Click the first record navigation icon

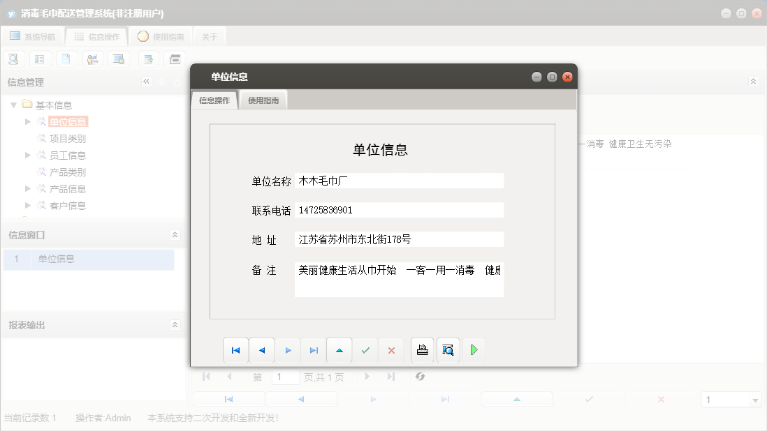(235, 349)
